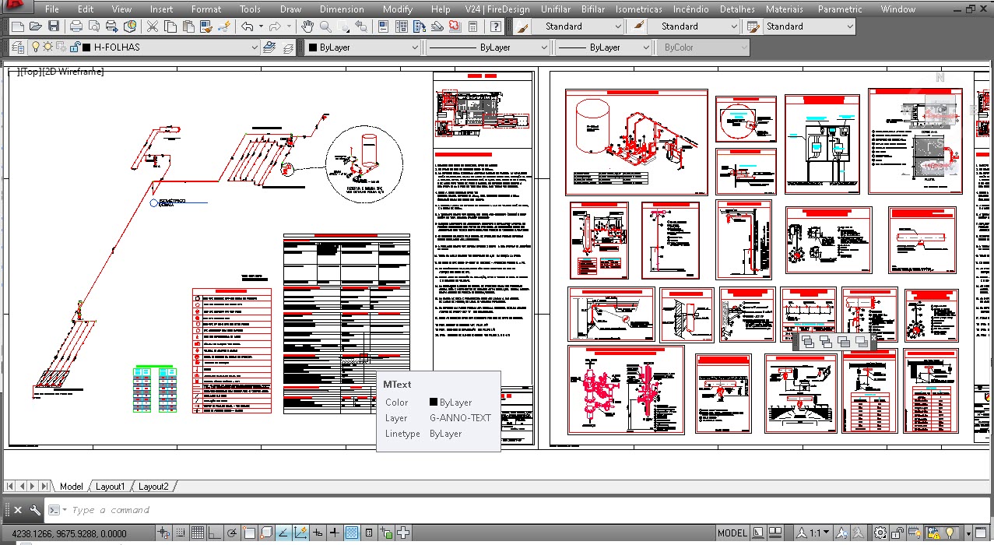Open the Tool Palettes window icon
994x545 pixels.
click(419, 26)
